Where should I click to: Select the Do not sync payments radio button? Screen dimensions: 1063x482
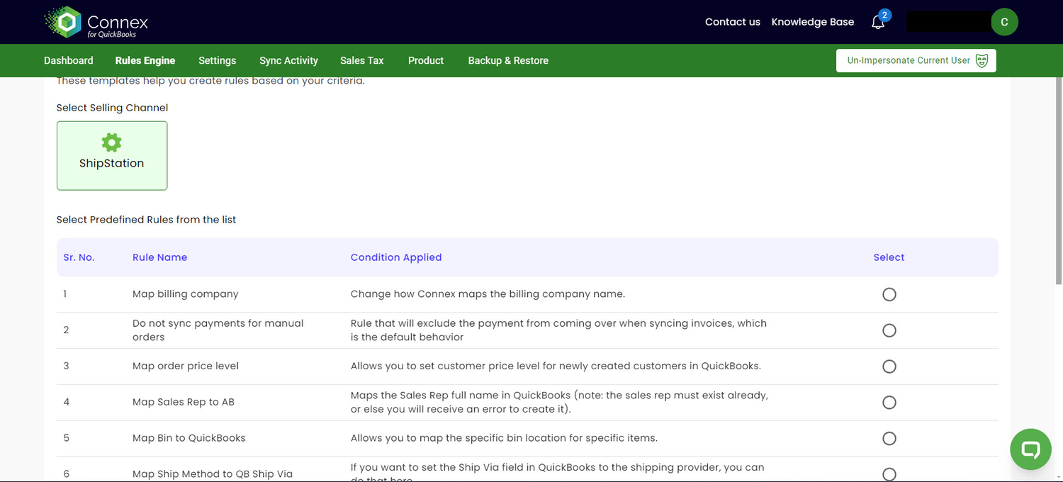pyautogui.click(x=889, y=330)
